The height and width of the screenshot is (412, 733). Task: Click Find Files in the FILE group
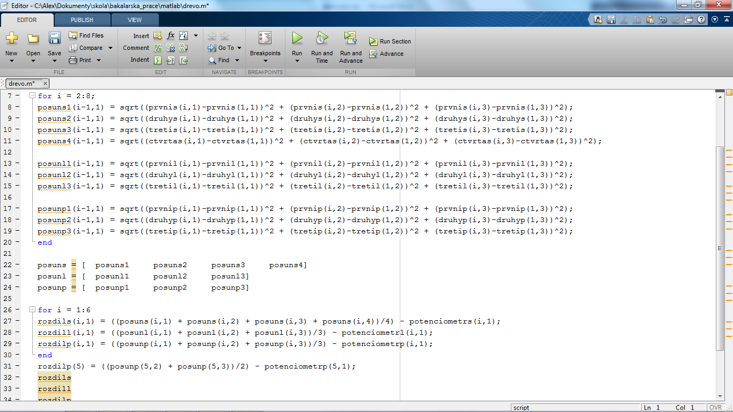86,35
